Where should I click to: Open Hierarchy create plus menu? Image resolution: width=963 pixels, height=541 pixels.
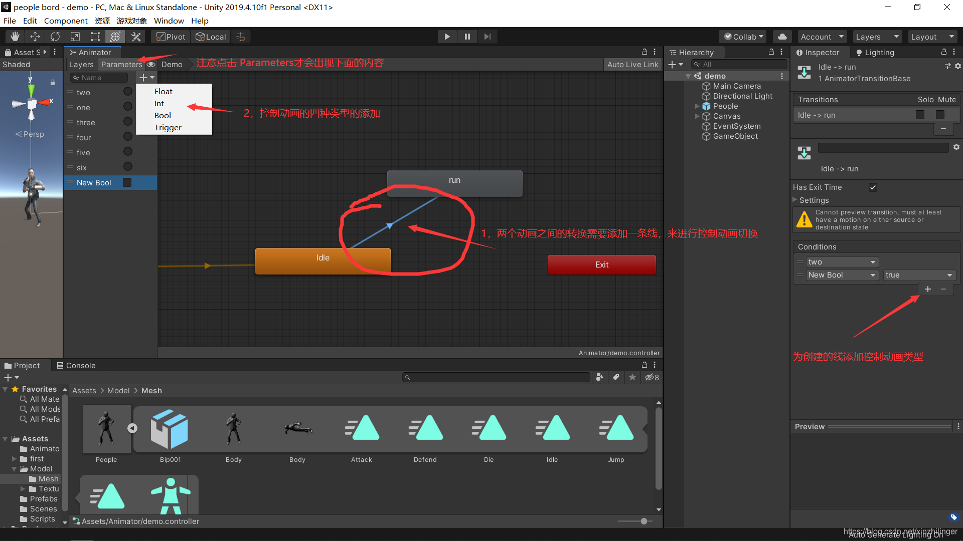pyautogui.click(x=676, y=64)
